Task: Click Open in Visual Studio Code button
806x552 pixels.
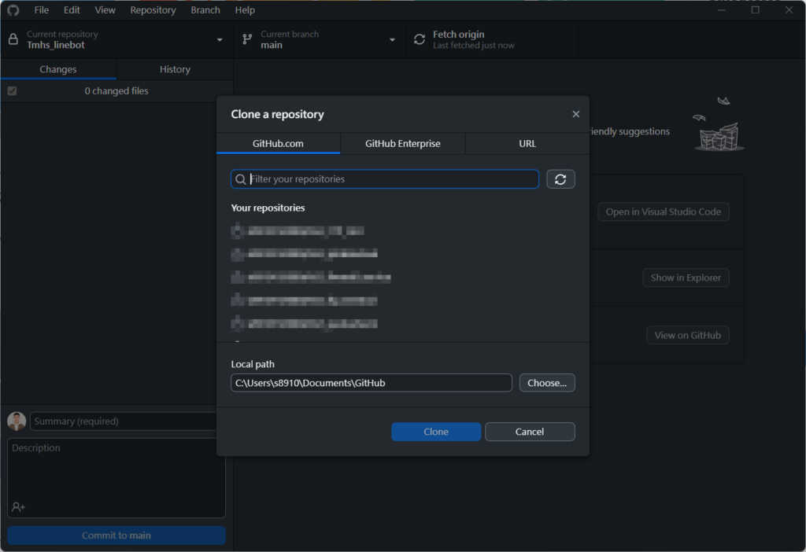Action: click(663, 212)
